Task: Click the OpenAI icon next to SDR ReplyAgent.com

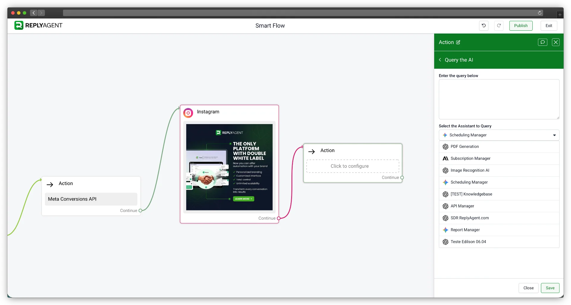Action: [445, 218]
